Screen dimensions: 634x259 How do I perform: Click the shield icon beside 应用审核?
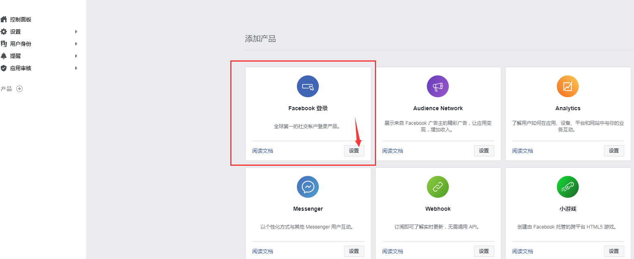pos(4,68)
